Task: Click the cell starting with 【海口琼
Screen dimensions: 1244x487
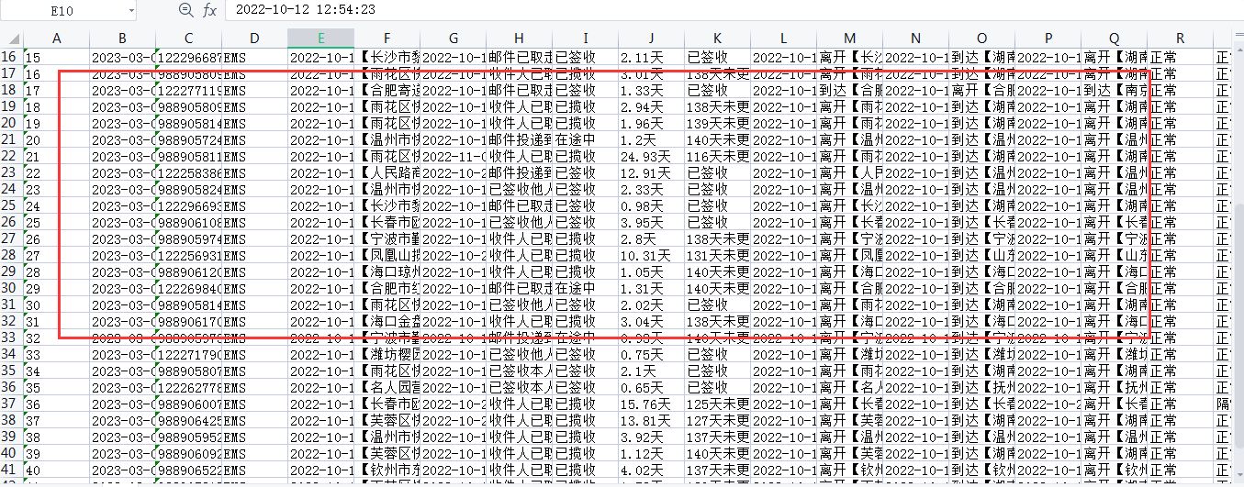Action: (387, 271)
